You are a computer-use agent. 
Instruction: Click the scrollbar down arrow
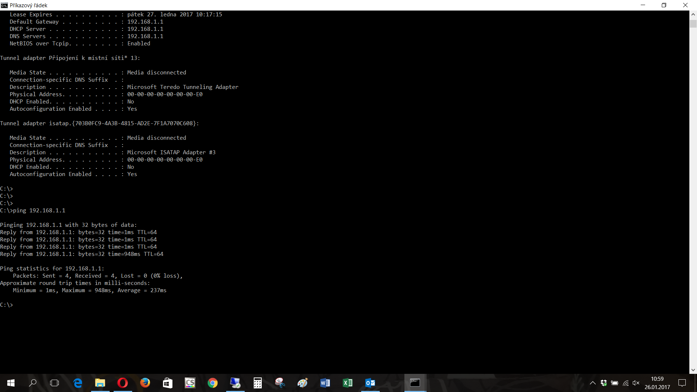693,370
